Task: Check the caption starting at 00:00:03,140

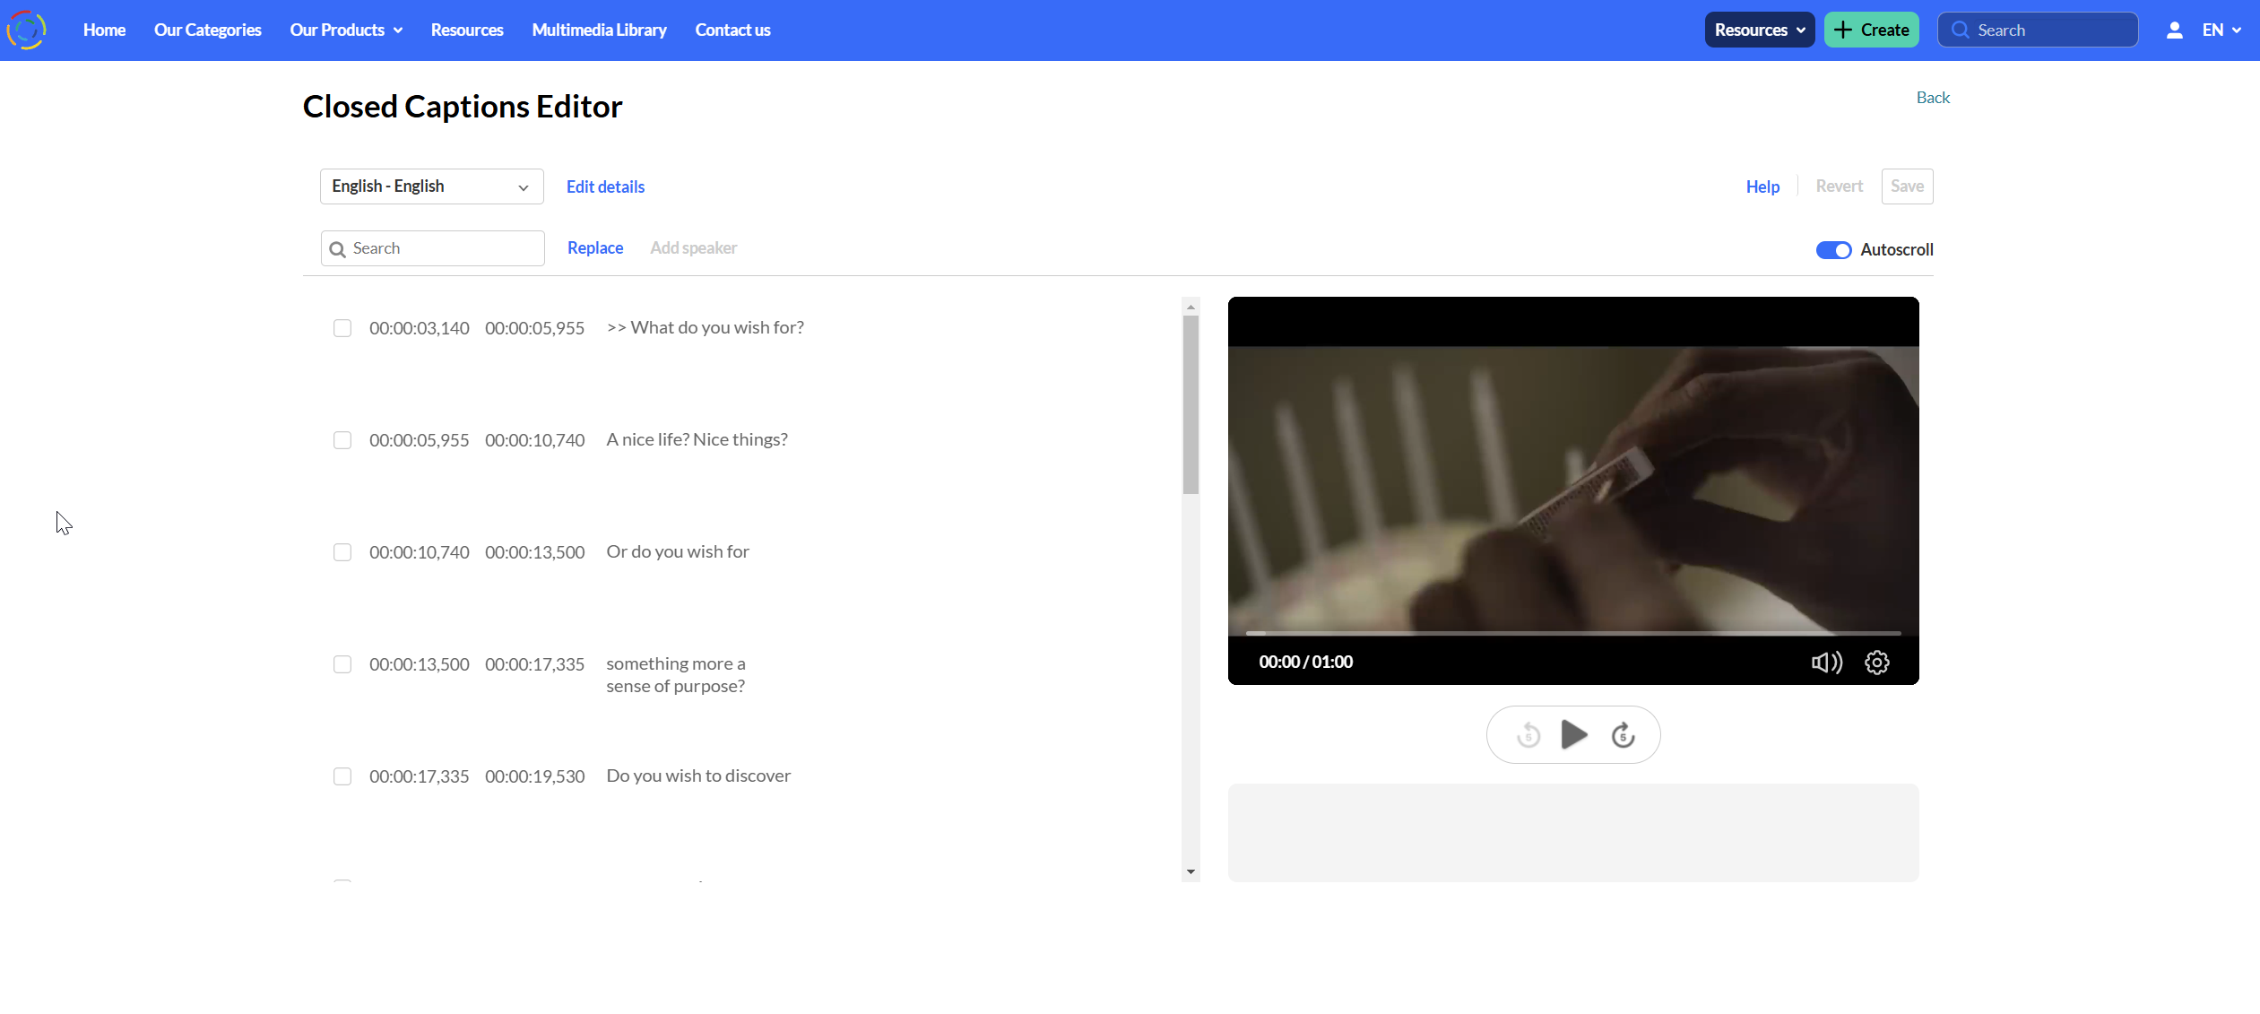Action: pos(342,328)
